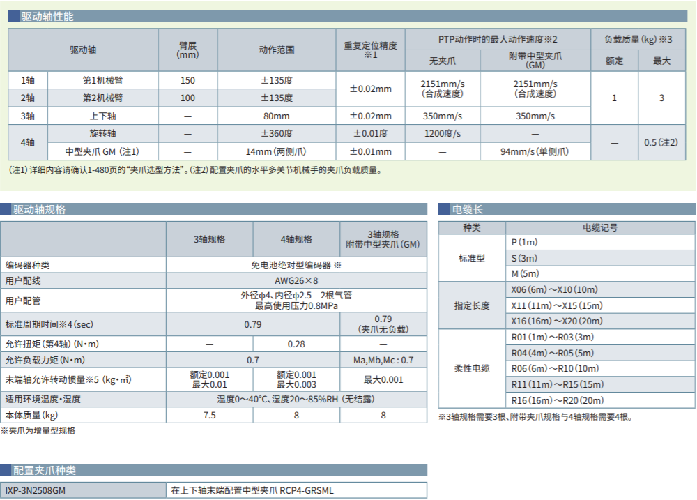Click the 94mm/s(单侧爪) speed value
This screenshot has width=697, height=500.
(535, 151)
